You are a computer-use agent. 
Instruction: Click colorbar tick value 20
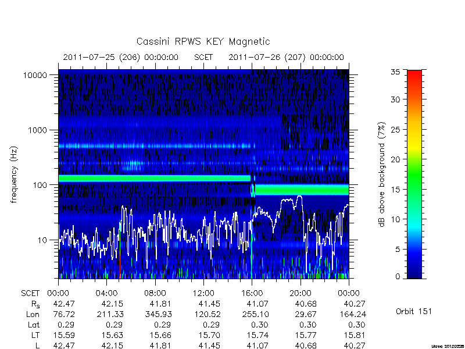coord(395,159)
